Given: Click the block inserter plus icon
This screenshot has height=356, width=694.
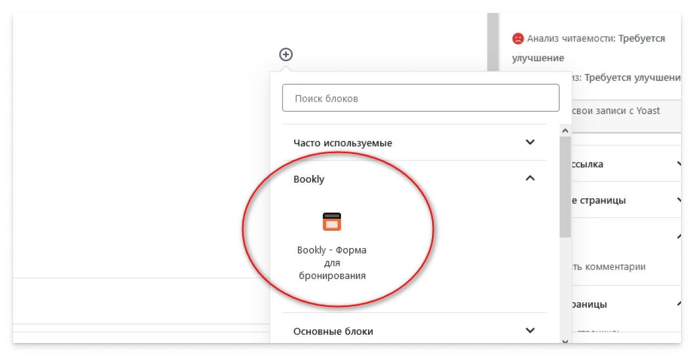Looking at the screenshot, I should point(286,54).
